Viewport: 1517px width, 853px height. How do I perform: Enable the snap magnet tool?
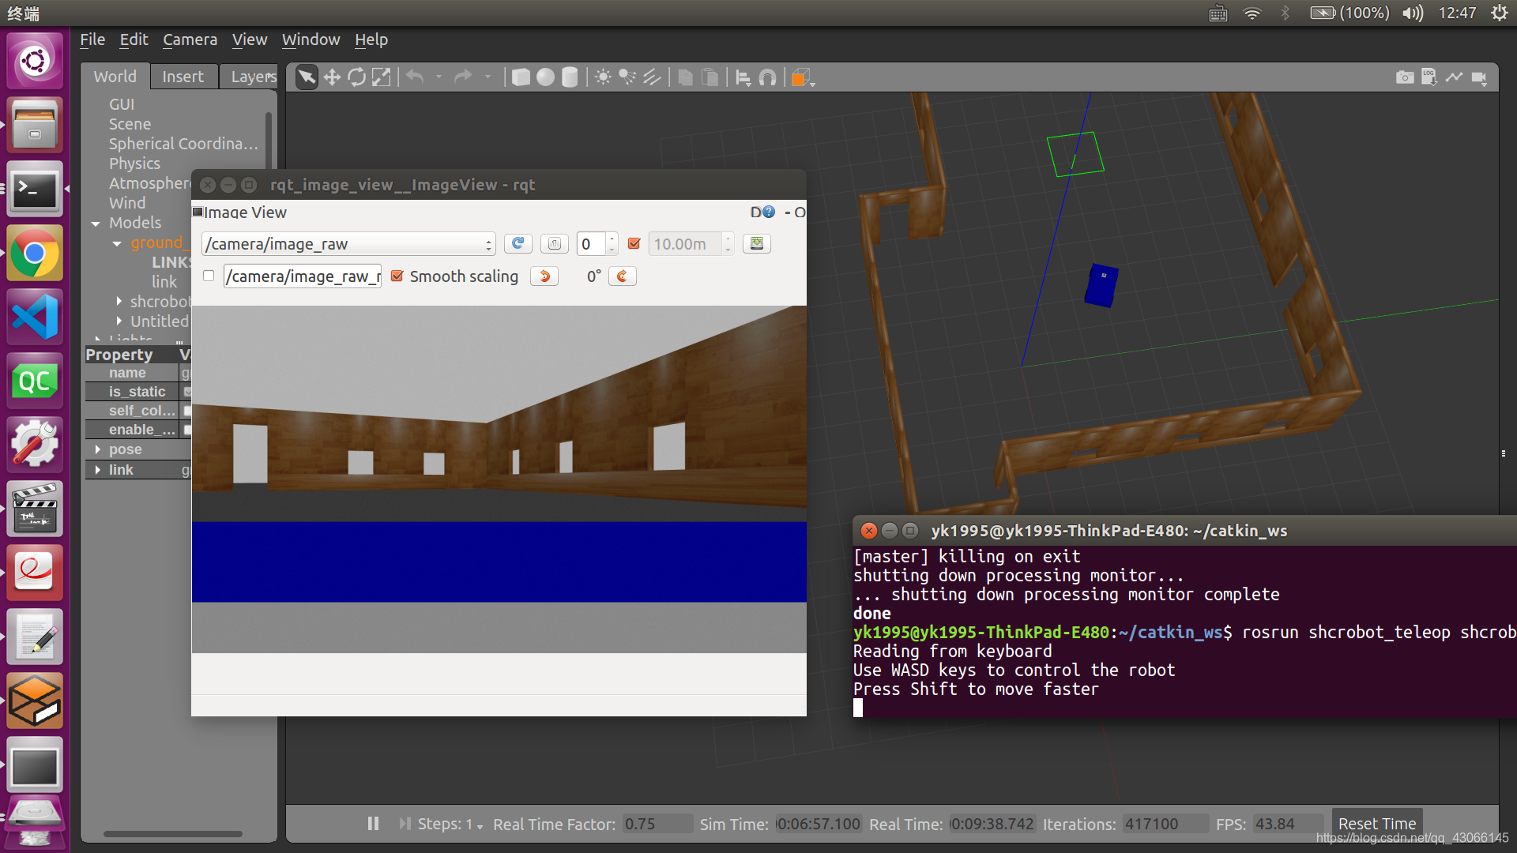coord(767,77)
